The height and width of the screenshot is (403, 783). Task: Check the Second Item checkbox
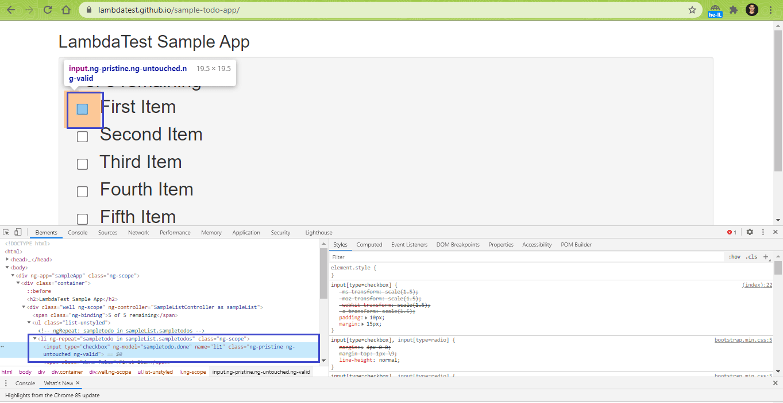pyautogui.click(x=82, y=136)
